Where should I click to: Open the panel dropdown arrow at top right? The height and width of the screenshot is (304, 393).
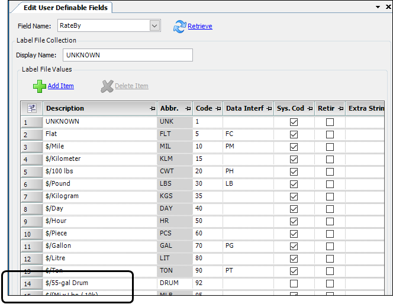point(379,7)
